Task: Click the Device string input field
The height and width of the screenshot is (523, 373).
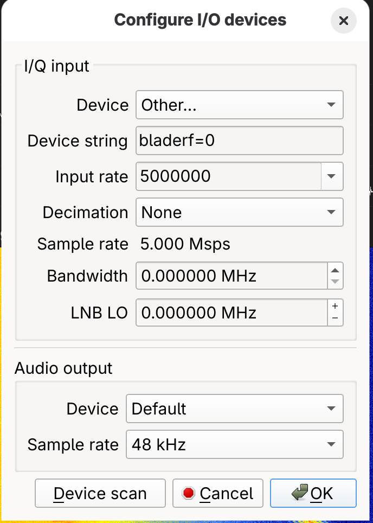Action: (239, 141)
